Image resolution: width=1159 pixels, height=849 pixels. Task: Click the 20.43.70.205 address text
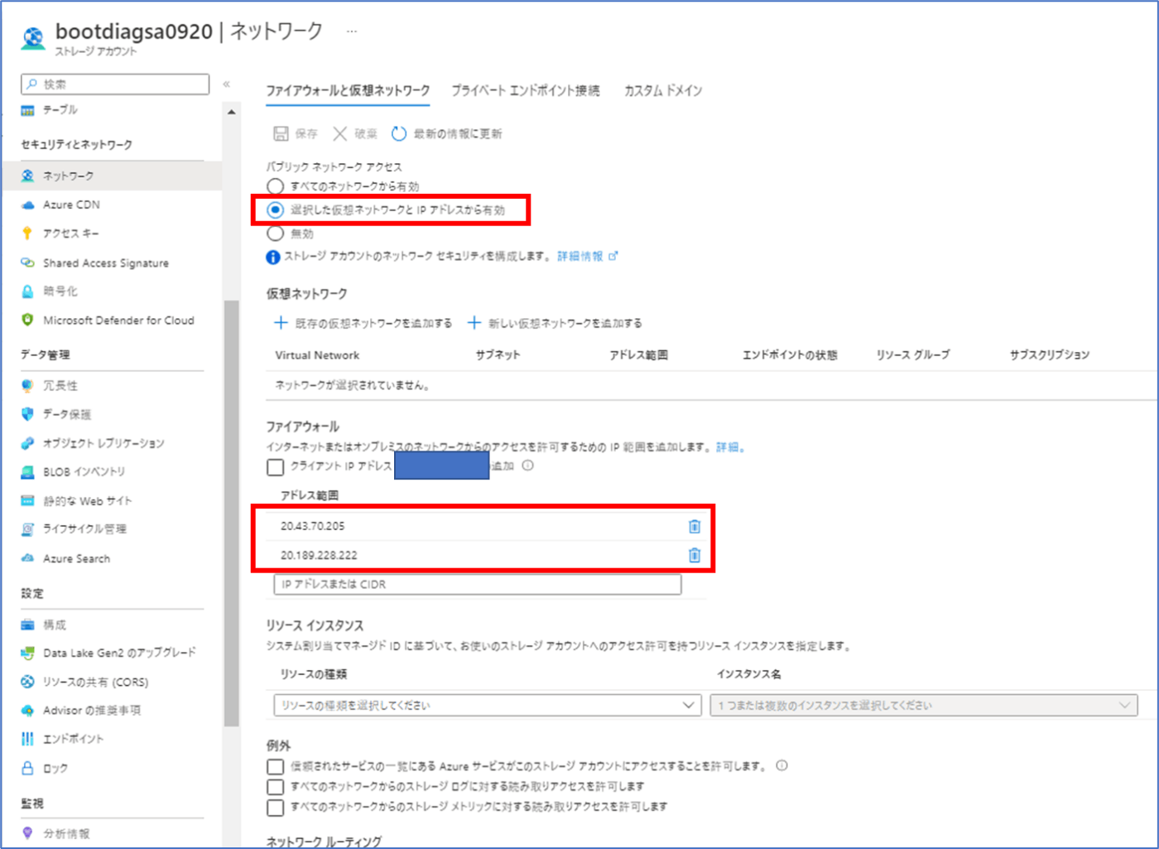(312, 526)
